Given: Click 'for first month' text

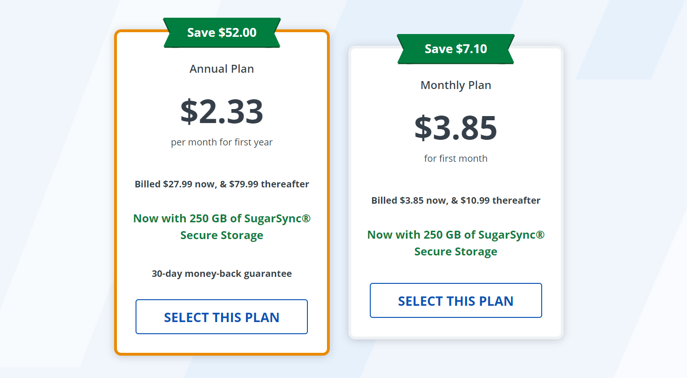Looking at the screenshot, I should (456, 158).
